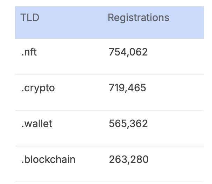Select the 263,280 registrations value
Image resolution: width=212 pixels, height=184 pixels.
129,159
